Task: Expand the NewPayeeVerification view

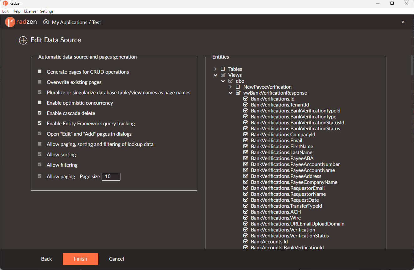Action: (x=231, y=87)
